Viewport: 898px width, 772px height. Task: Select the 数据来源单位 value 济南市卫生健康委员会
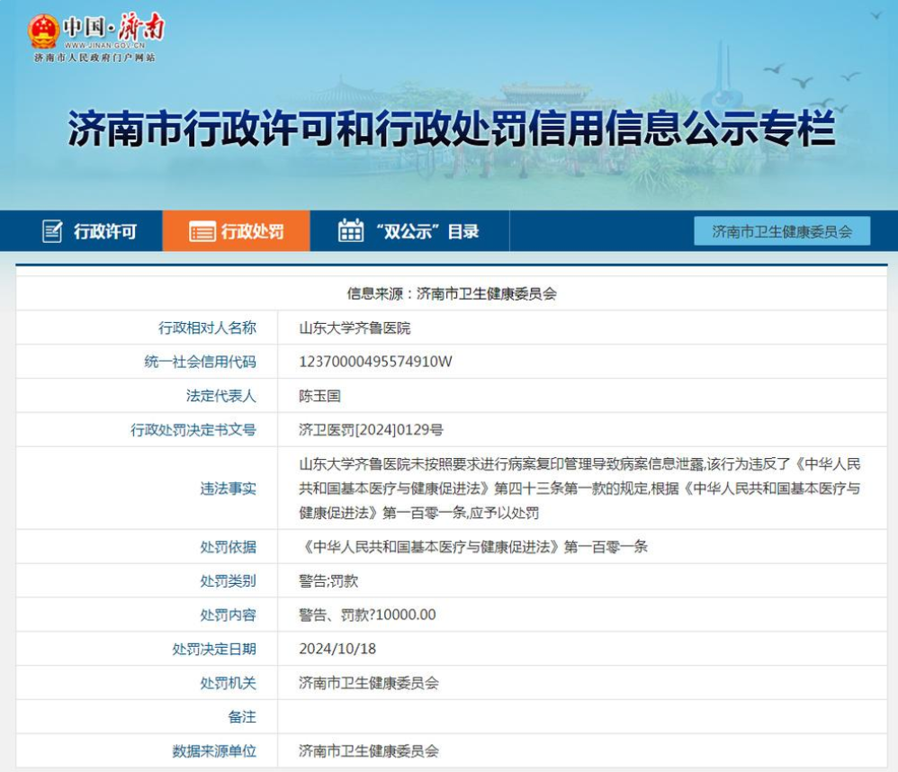[x=369, y=751]
